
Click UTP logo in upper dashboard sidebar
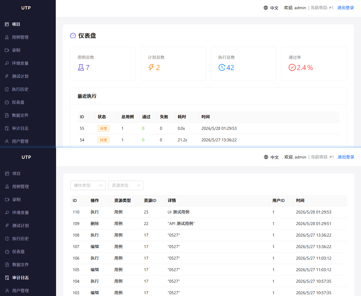click(26, 8)
